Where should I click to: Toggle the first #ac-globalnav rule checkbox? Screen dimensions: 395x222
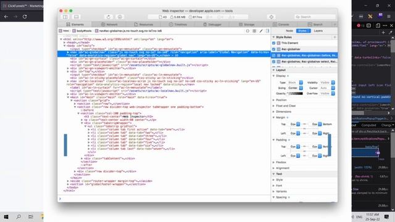[x=274, y=49]
